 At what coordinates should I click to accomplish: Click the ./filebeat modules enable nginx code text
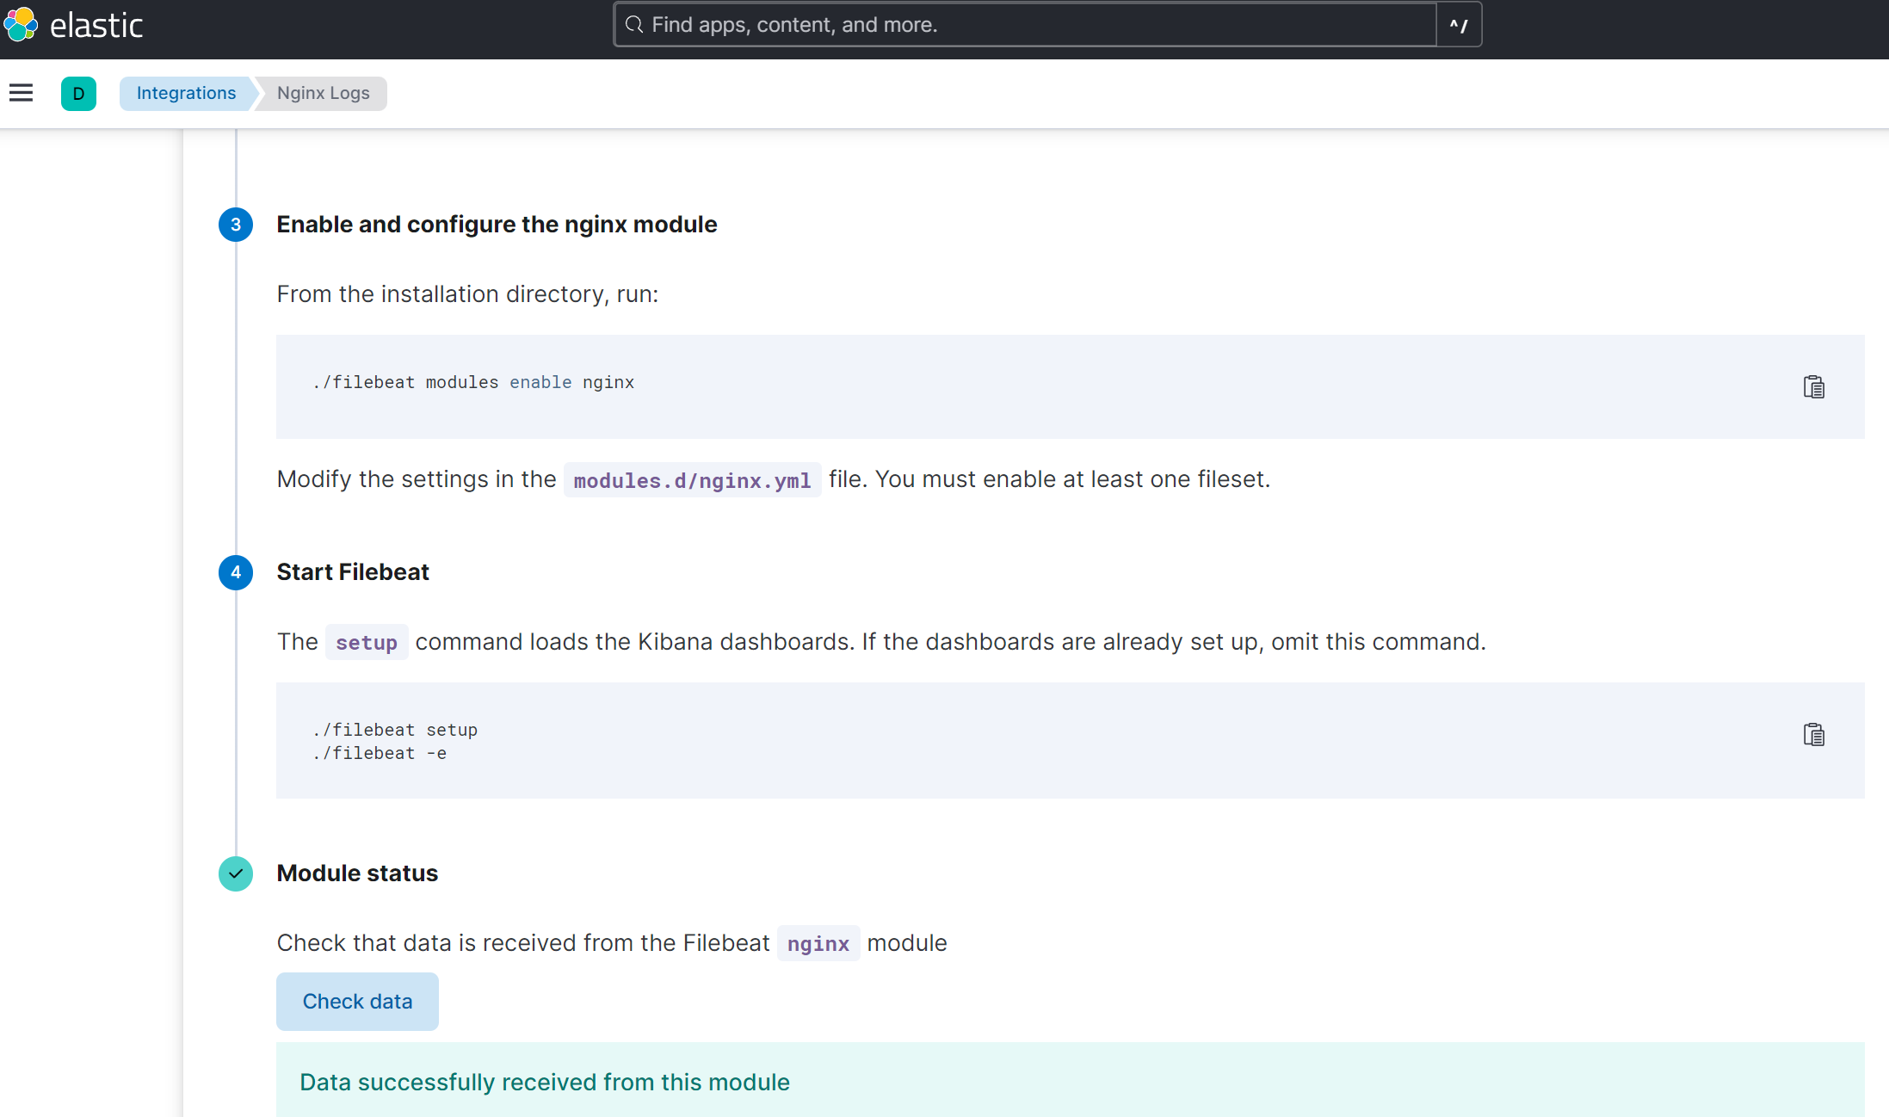[474, 382]
